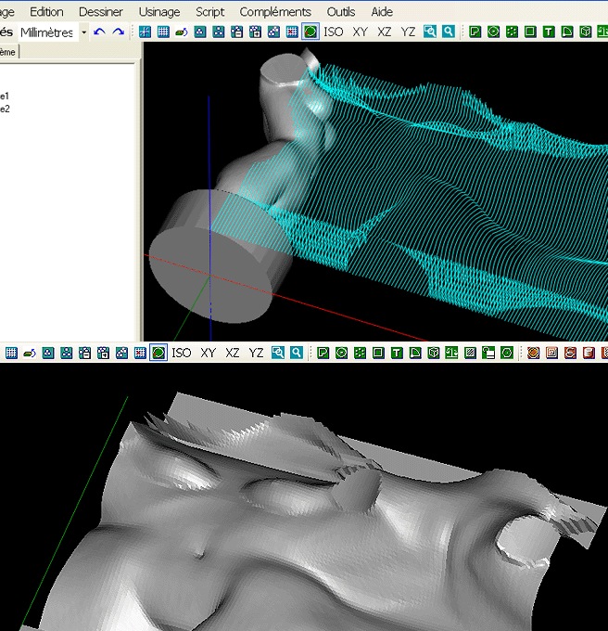The width and height of the screenshot is (608, 631).
Task: Select polyline draw tool in lower toolbar
Action: coord(323,353)
